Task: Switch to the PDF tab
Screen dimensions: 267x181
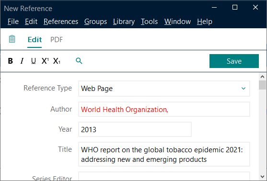Action: point(57,40)
